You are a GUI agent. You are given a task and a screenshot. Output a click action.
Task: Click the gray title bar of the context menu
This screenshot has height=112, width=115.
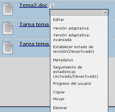click(77, 12)
